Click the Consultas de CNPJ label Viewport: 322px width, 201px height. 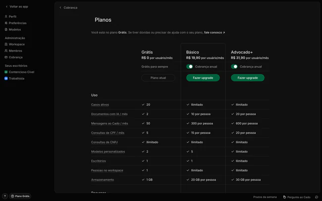(105, 142)
